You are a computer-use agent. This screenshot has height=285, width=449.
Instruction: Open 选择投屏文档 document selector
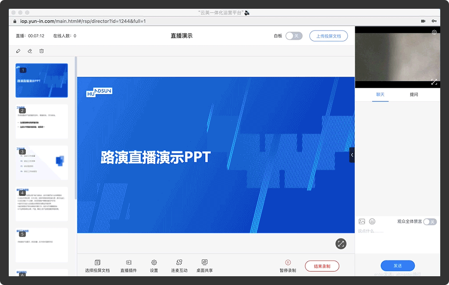pyautogui.click(x=97, y=266)
